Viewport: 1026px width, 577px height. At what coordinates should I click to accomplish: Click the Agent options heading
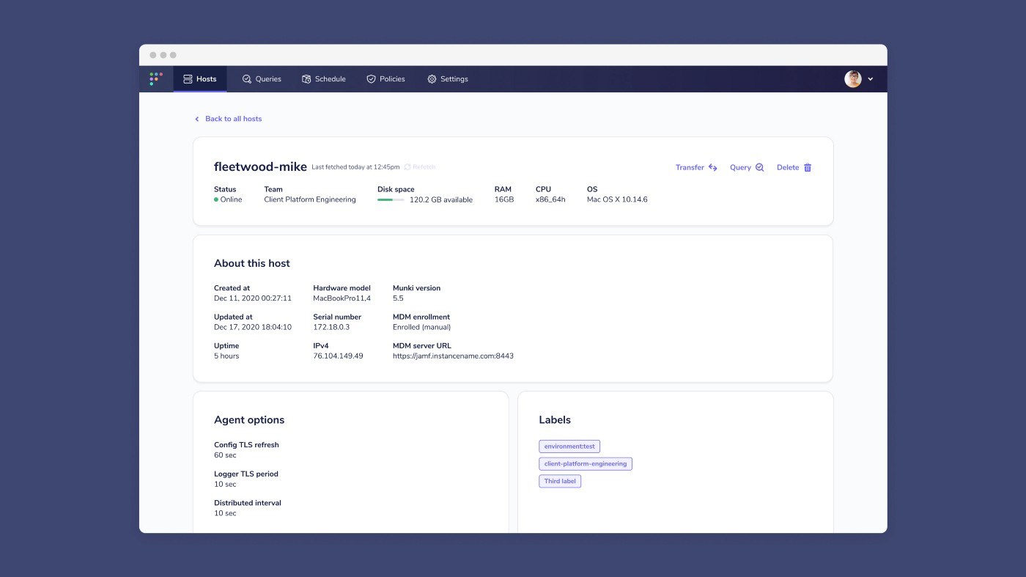pos(249,420)
